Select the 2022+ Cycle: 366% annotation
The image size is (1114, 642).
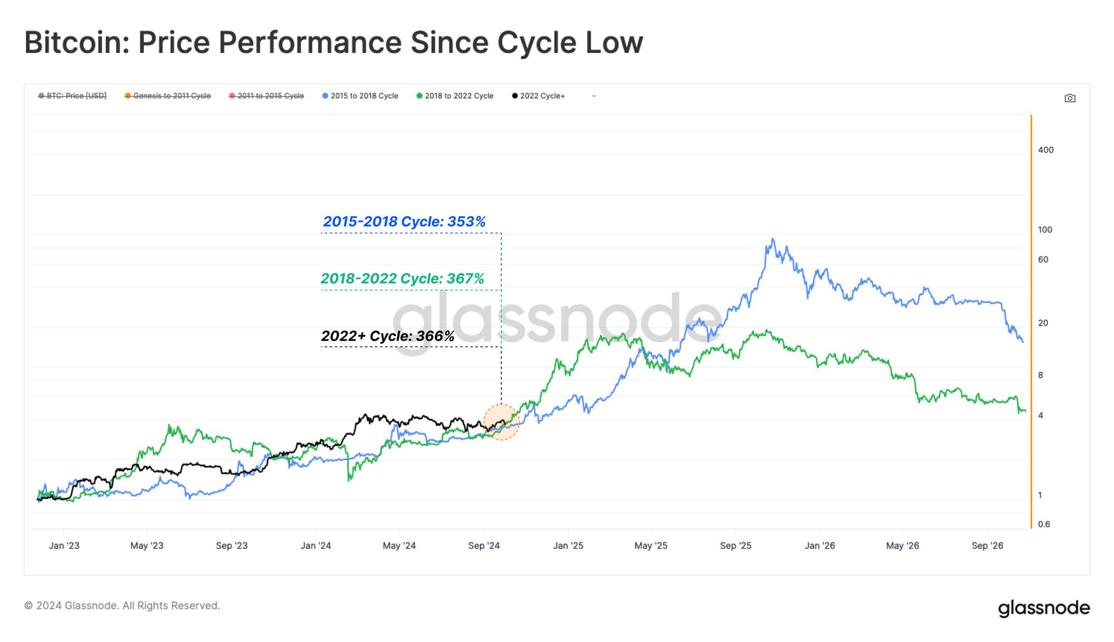tap(388, 335)
